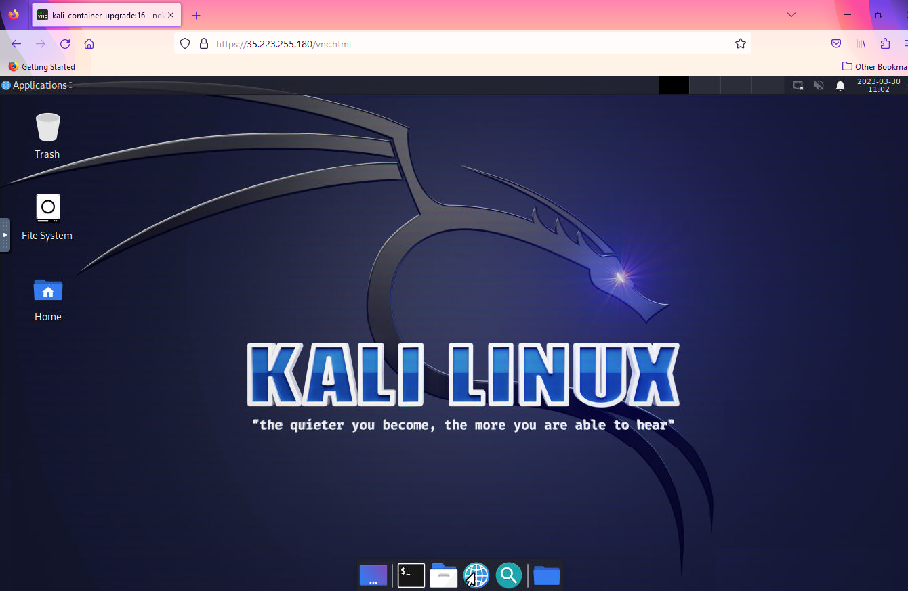
Task: Expand the noVNC control bar handle
Action: (x=5, y=235)
